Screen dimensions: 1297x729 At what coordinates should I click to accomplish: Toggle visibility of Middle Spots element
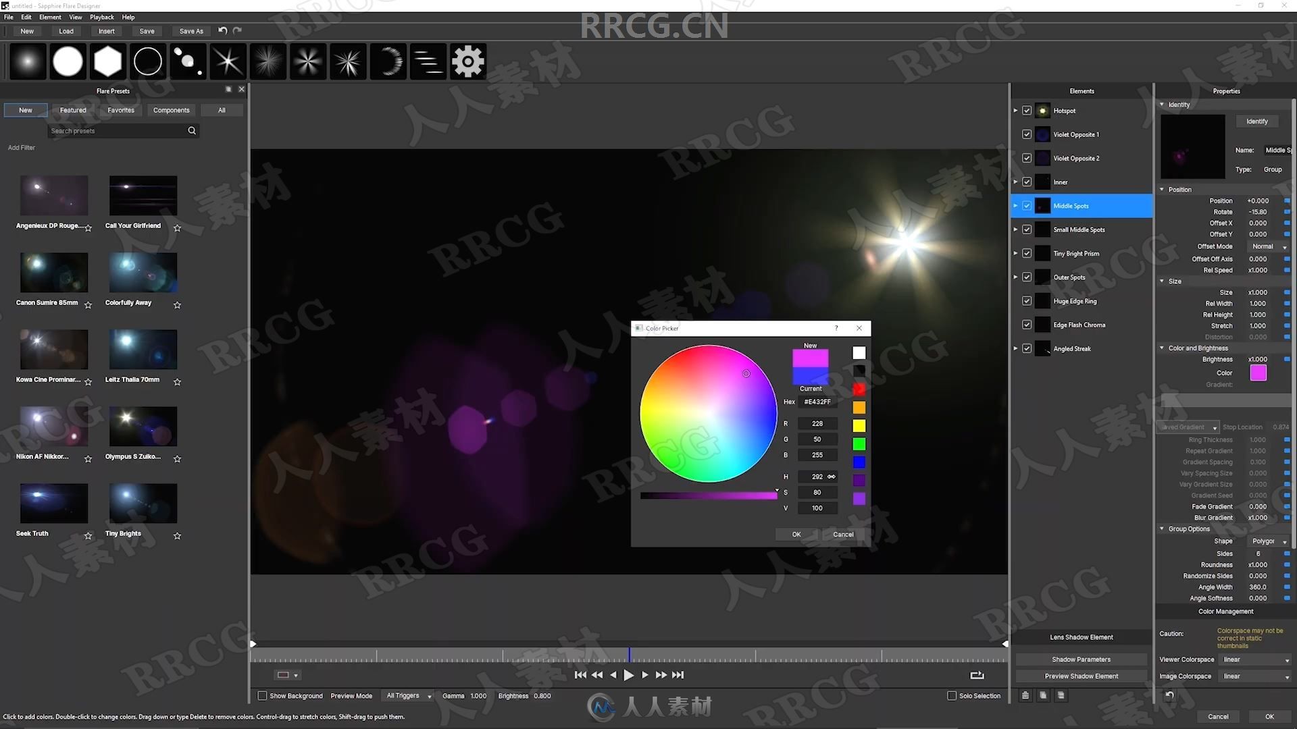[1027, 206]
